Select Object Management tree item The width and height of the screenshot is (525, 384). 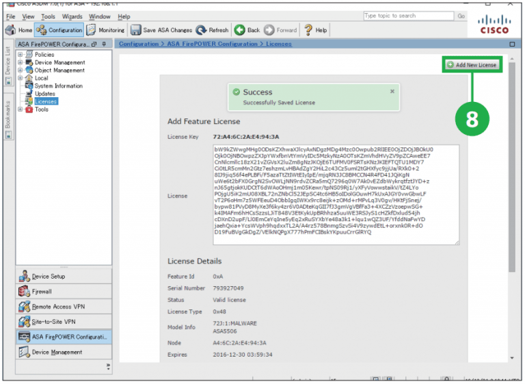[59, 70]
